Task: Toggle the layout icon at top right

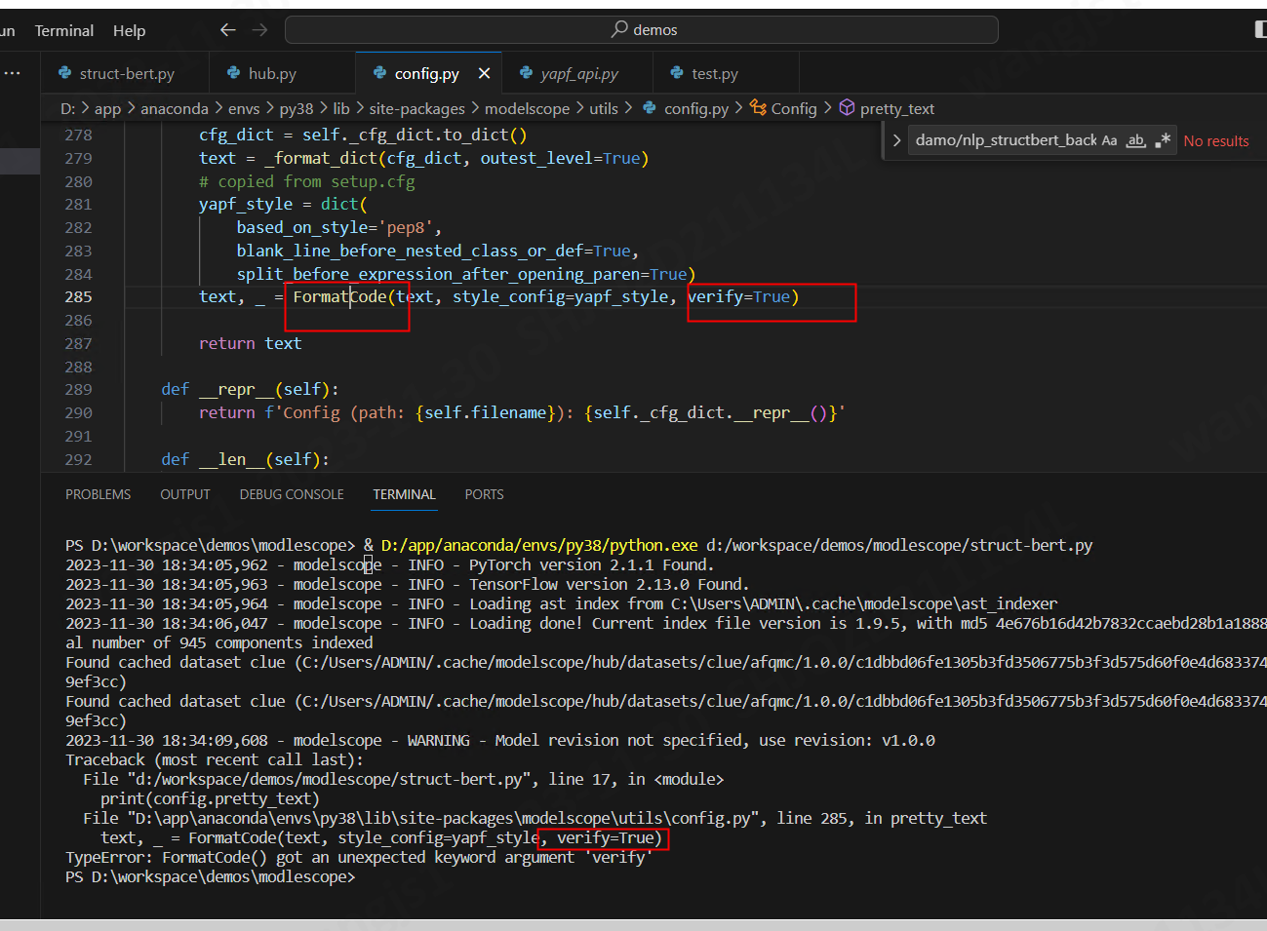Action: 1260,29
